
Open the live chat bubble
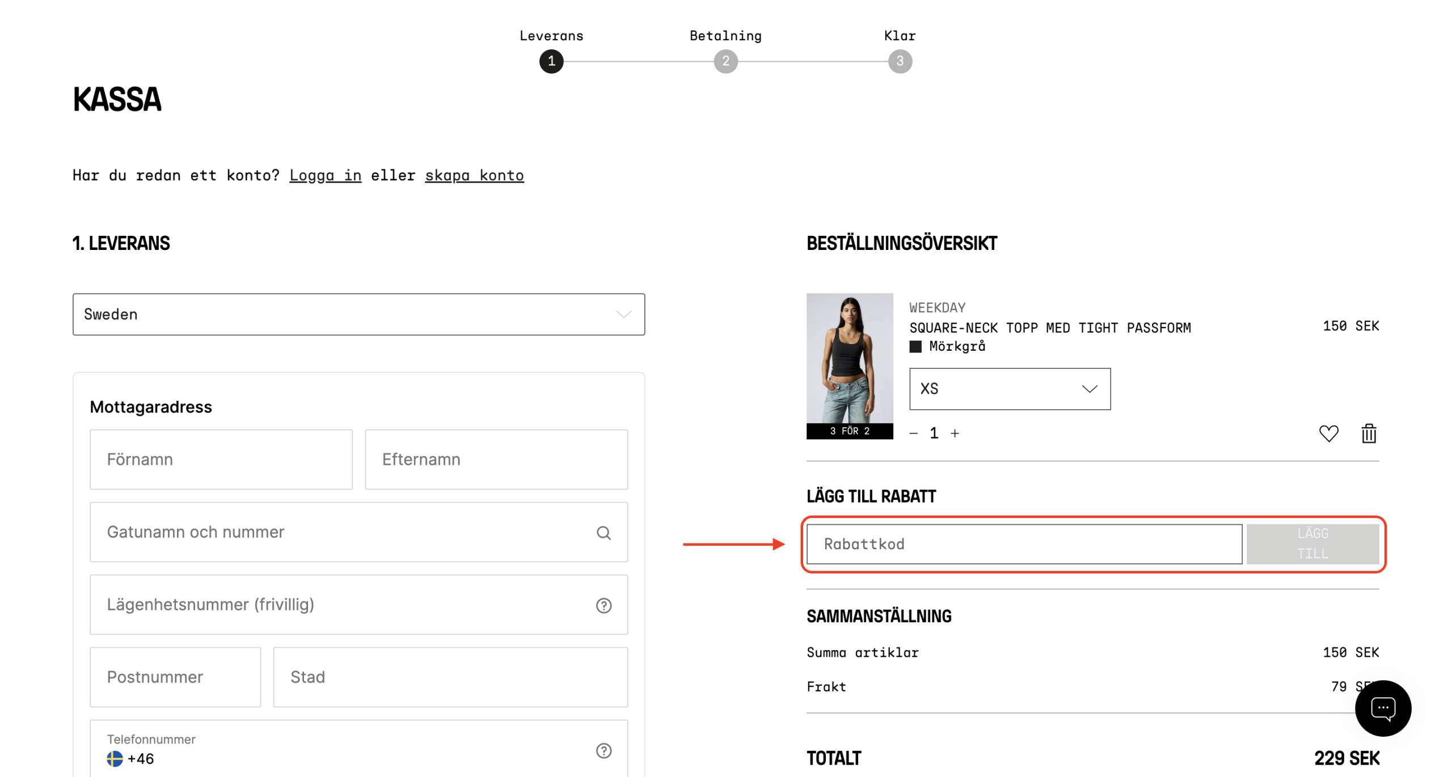point(1382,708)
